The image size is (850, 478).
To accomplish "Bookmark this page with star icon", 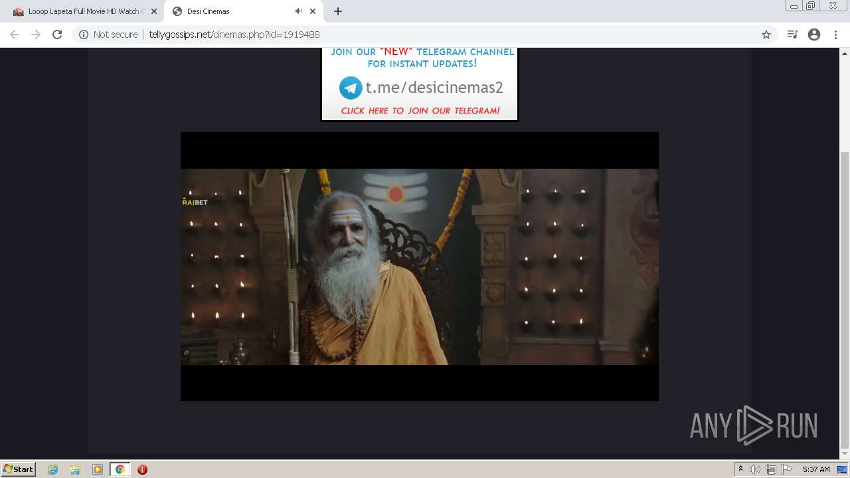I will pos(766,35).
